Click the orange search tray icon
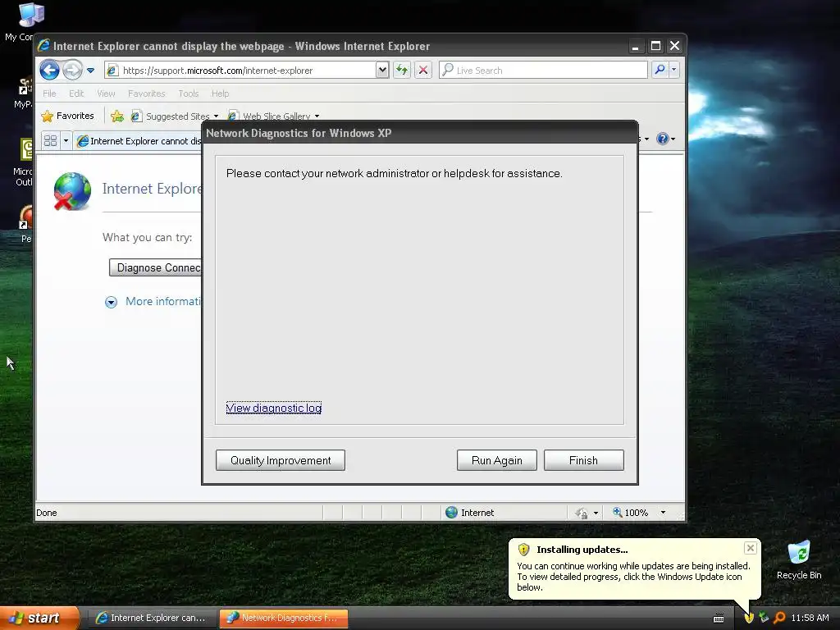This screenshot has width=840, height=630. [779, 618]
